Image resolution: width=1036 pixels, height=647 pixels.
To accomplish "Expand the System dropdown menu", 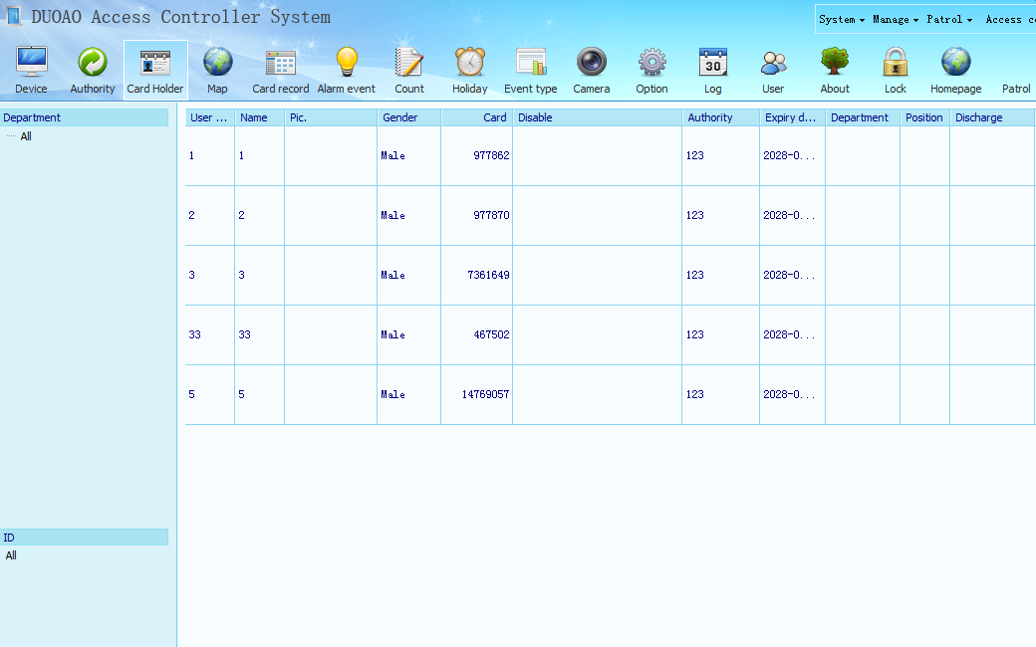I will click(x=841, y=20).
